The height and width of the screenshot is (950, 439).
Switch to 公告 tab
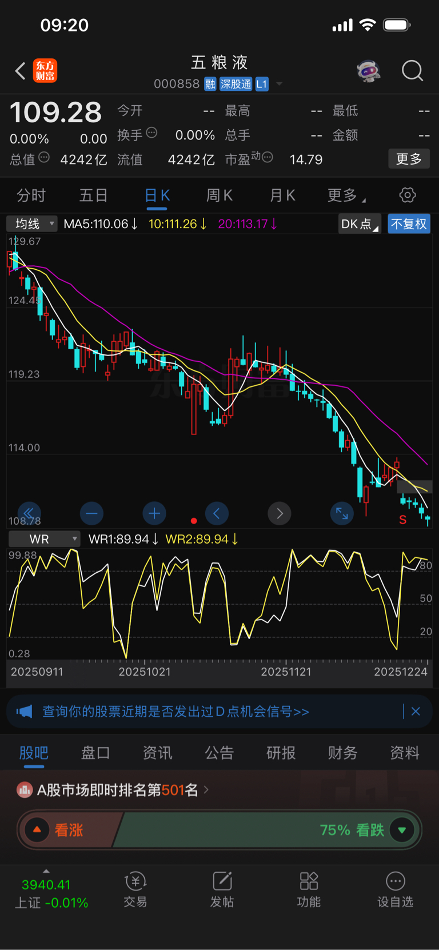click(x=219, y=753)
